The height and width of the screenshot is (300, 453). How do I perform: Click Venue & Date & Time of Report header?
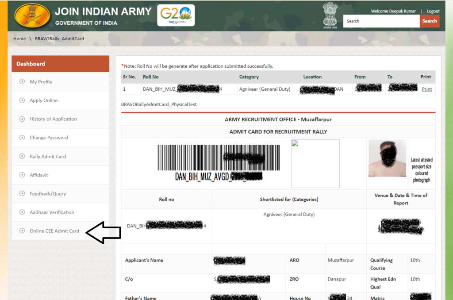tap(401, 199)
